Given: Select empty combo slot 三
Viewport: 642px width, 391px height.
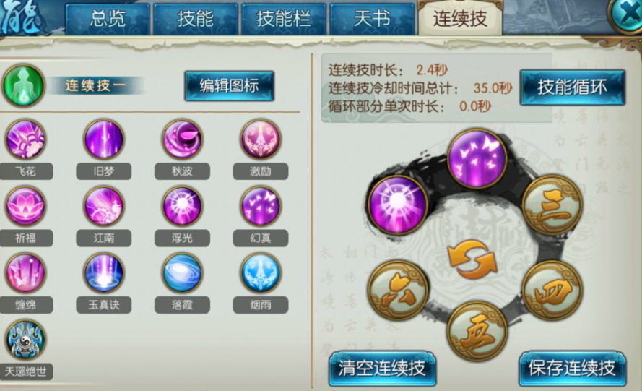Looking at the screenshot, I should pos(552,205).
